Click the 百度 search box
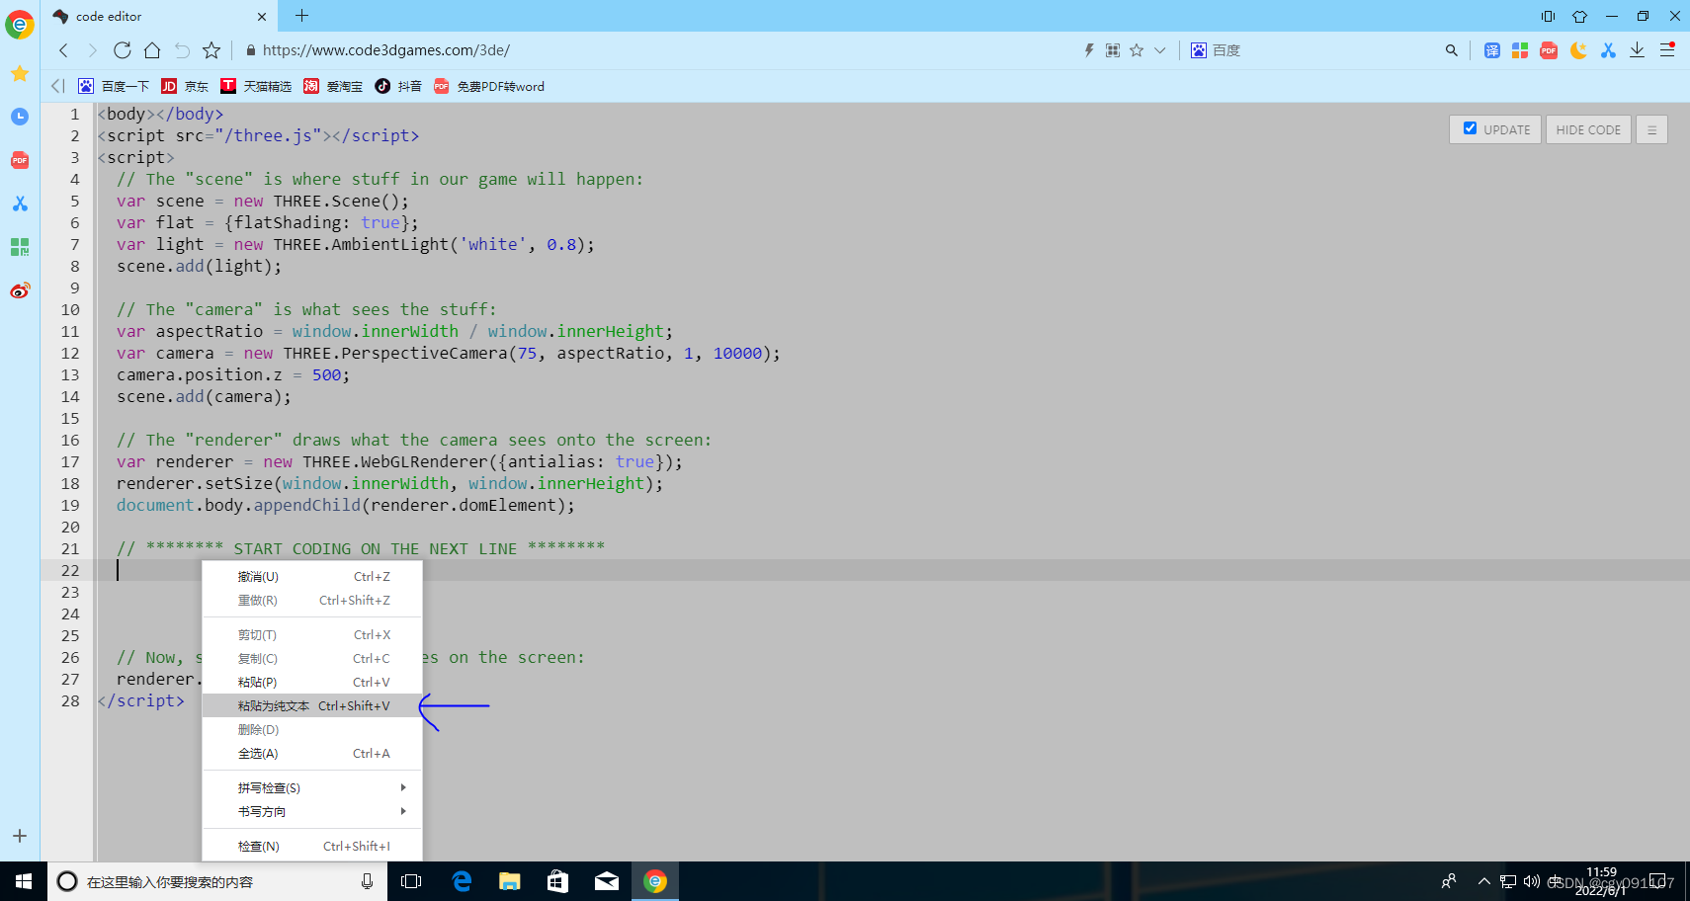Image resolution: width=1690 pixels, height=901 pixels. [1314, 50]
